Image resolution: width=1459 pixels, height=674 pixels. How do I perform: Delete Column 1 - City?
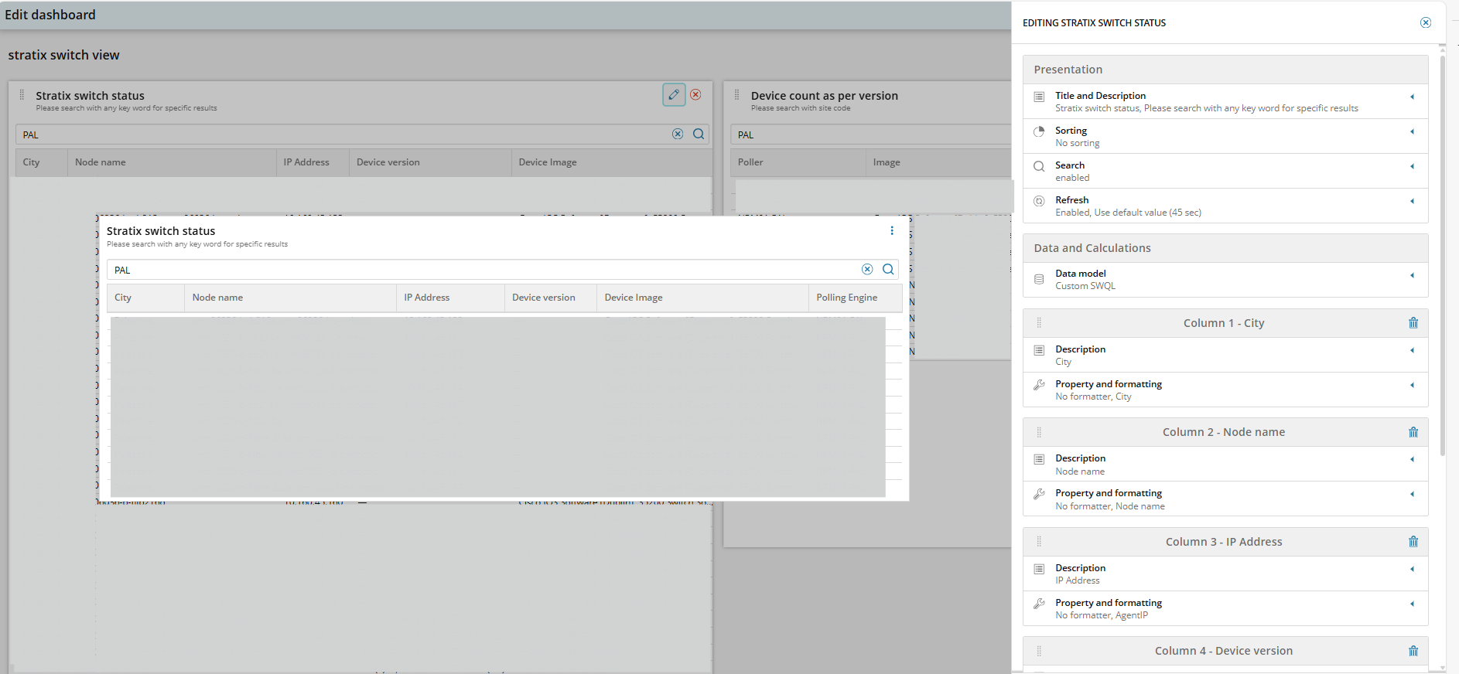[1413, 323]
